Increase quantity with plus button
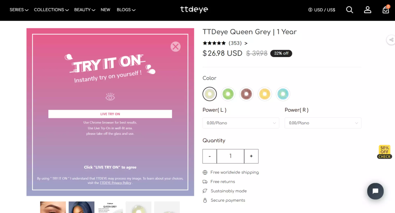 point(251,156)
